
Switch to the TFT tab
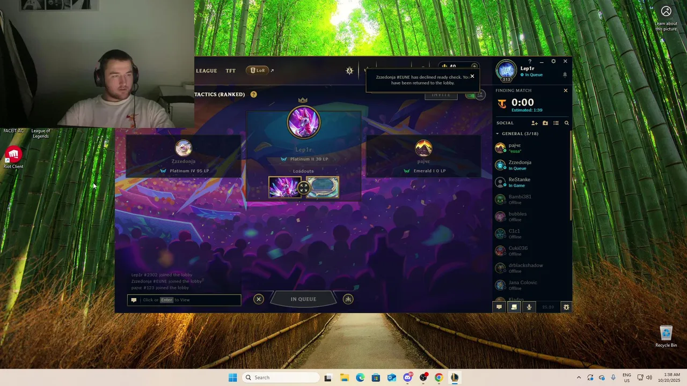click(231, 71)
